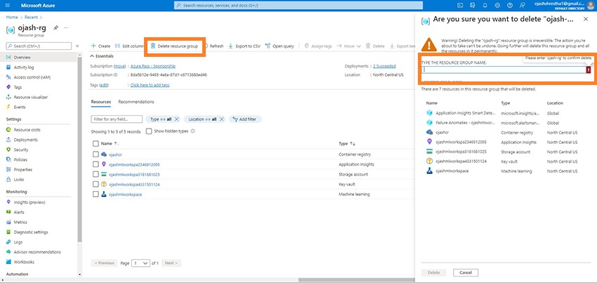The image size is (597, 283).
Task: Click Export to CSV
Action: tap(244, 46)
